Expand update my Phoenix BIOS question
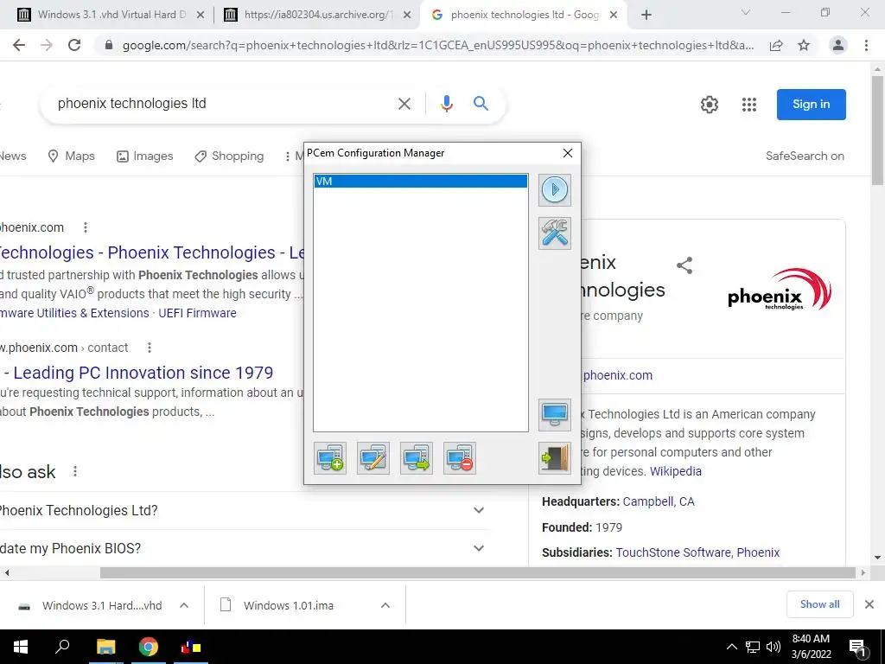 [x=245, y=548]
